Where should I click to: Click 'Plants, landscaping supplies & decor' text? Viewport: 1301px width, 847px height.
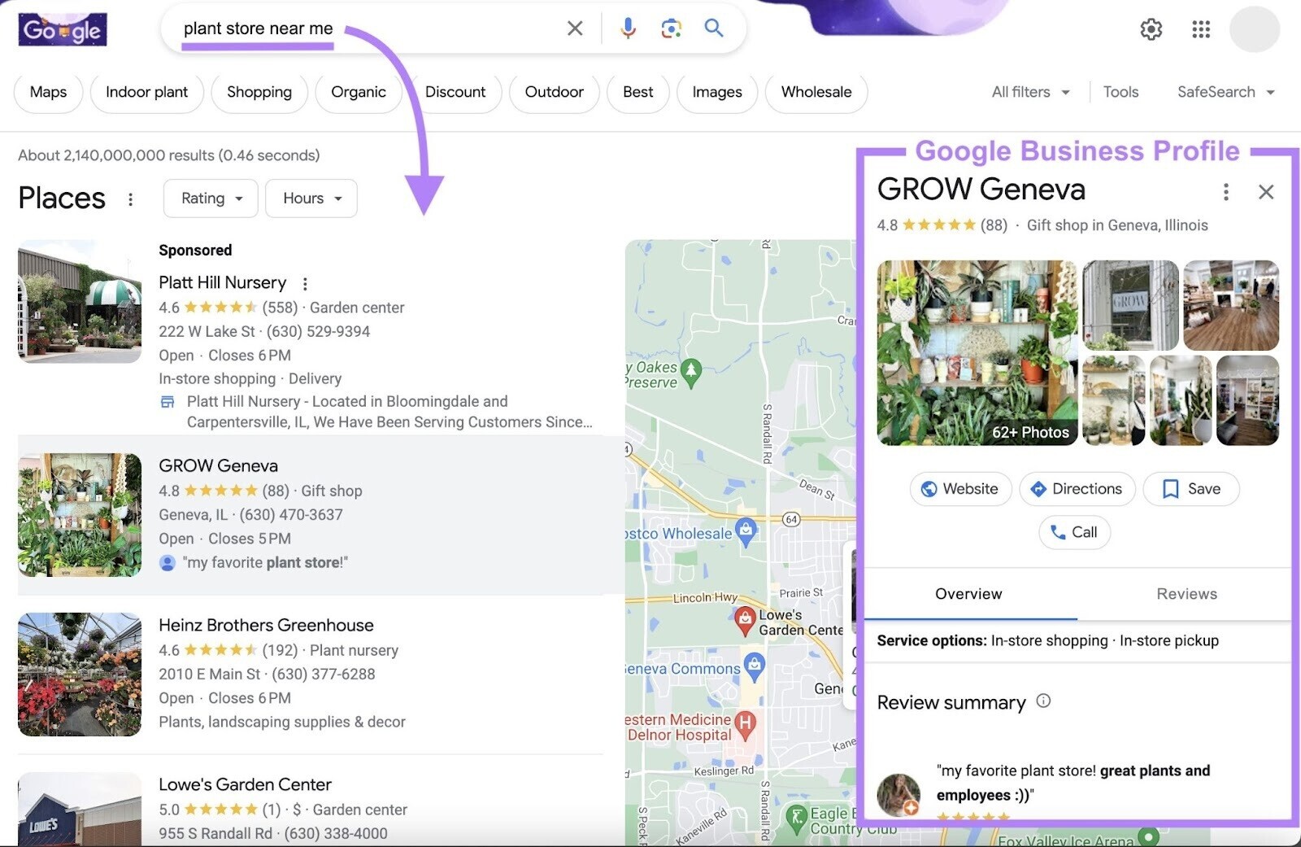(x=281, y=722)
